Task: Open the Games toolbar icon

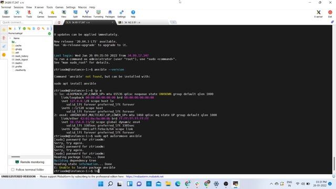Action: (41, 14)
